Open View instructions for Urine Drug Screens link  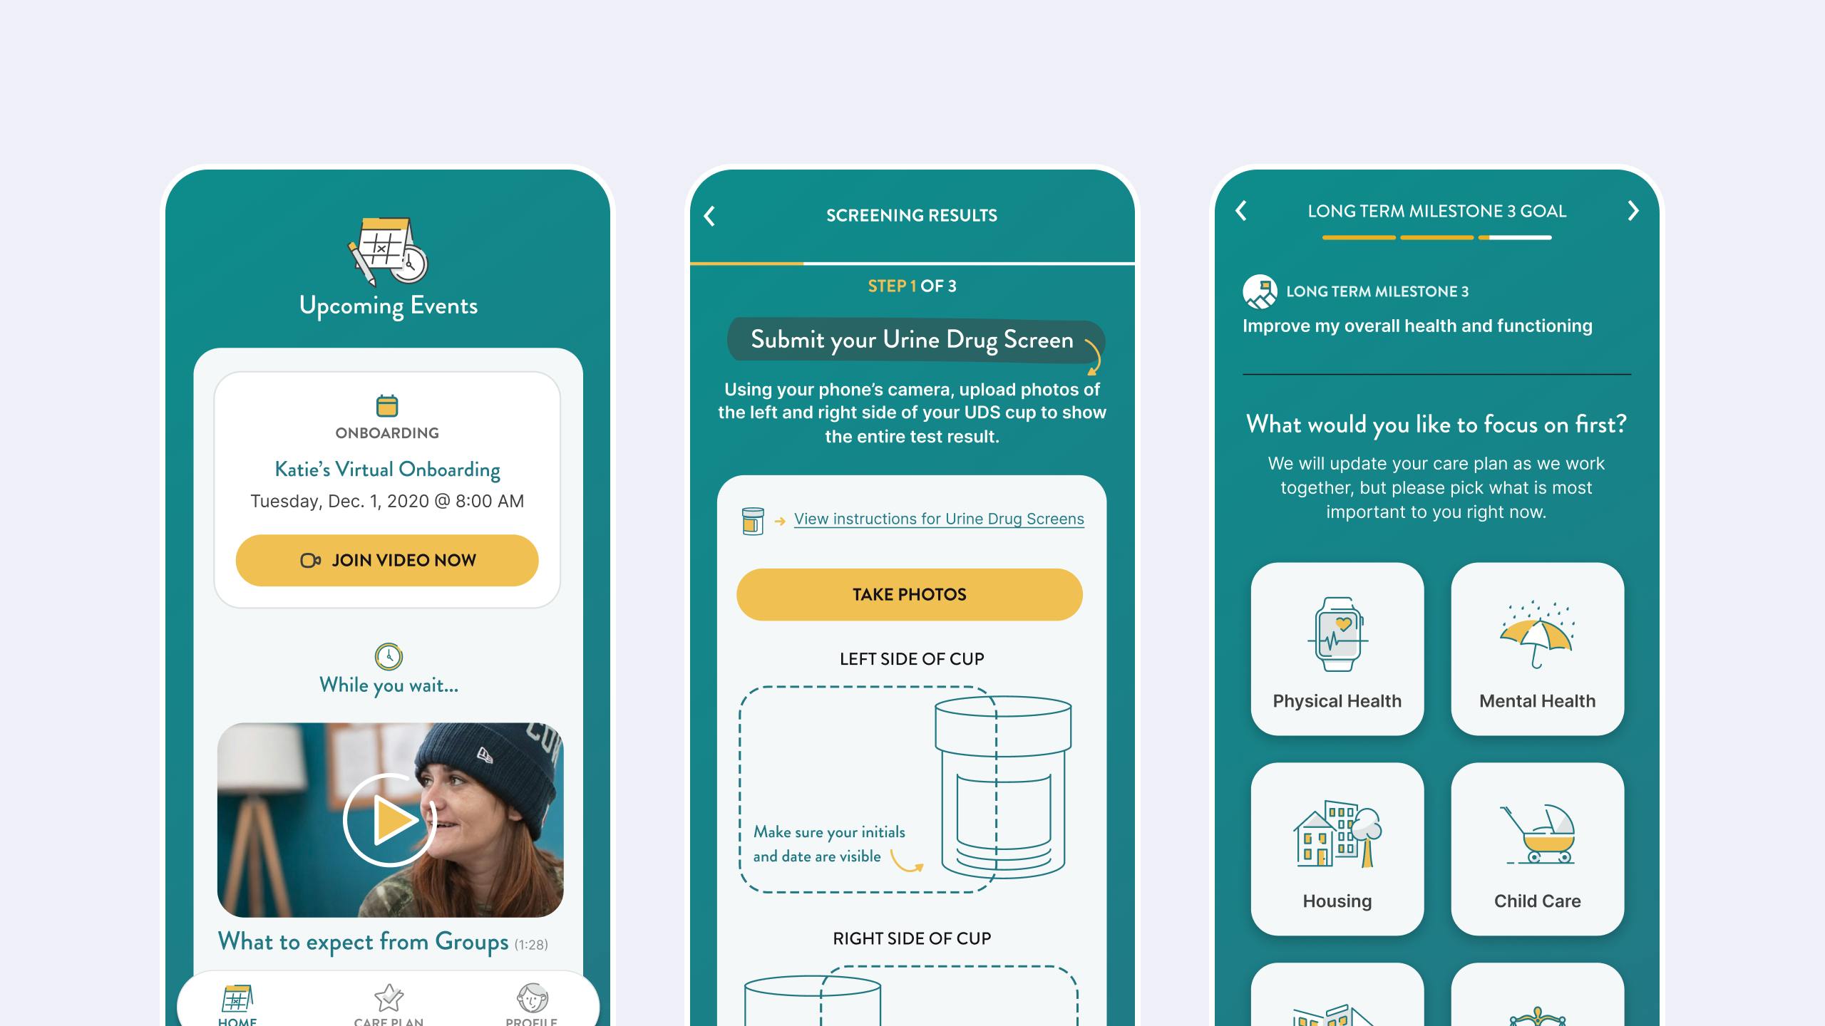(x=937, y=517)
